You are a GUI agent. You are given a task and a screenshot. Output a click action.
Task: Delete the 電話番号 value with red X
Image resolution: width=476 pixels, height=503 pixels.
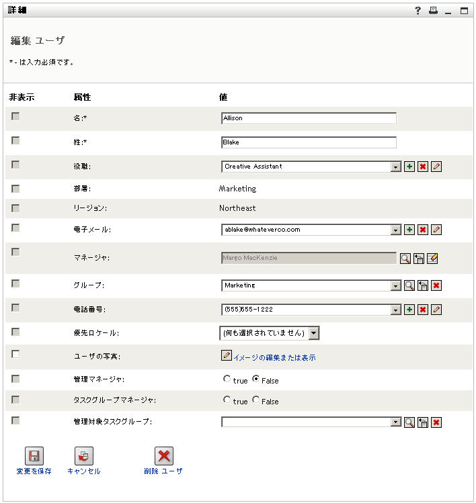(423, 310)
